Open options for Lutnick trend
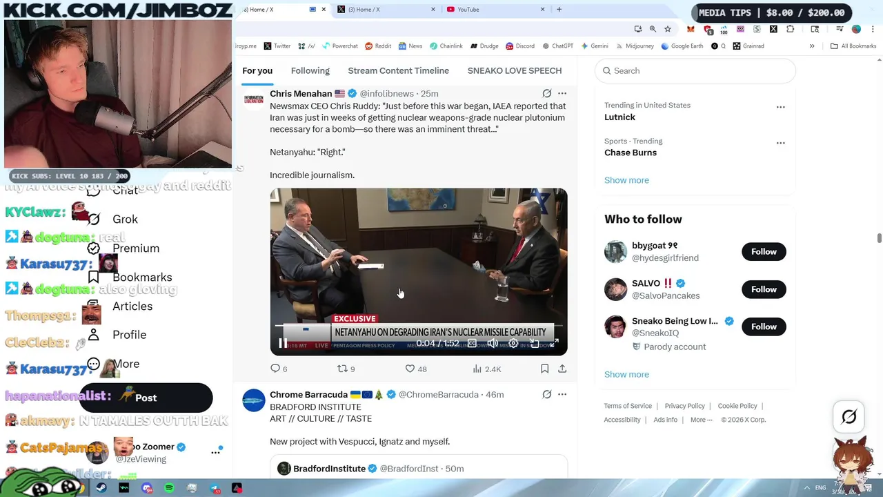The width and height of the screenshot is (883, 497). (x=781, y=107)
